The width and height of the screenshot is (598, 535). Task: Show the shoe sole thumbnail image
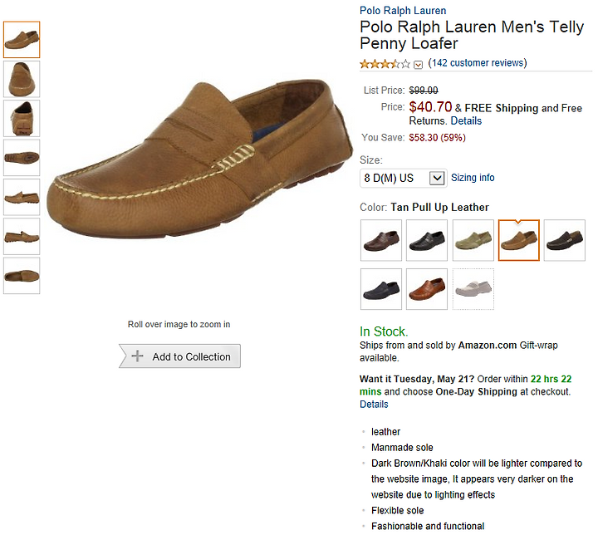[x=22, y=157]
